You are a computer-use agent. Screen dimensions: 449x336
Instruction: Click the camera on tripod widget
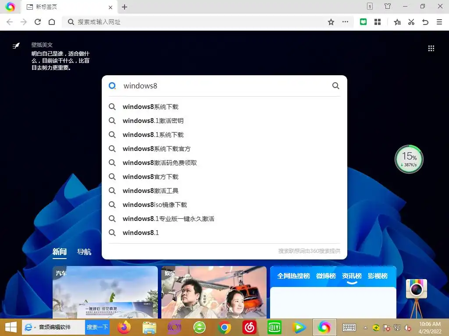click(x=417, y=298)
